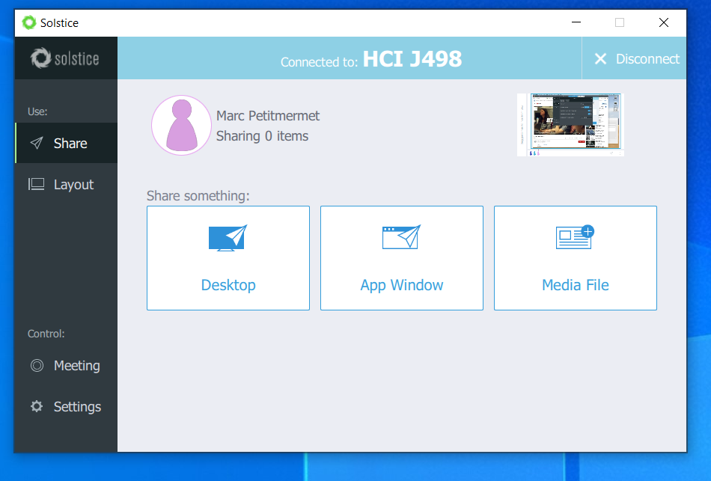The image size is (711, 481).
Task: Click the pink user avatar
Action: coord(181,125)
